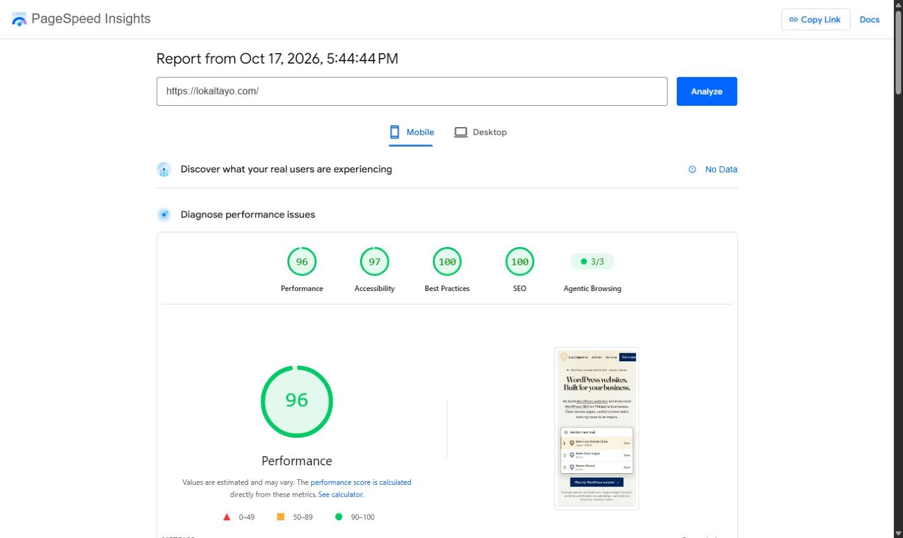
Task: Switch to the Desktop tab
Action: 481,132
